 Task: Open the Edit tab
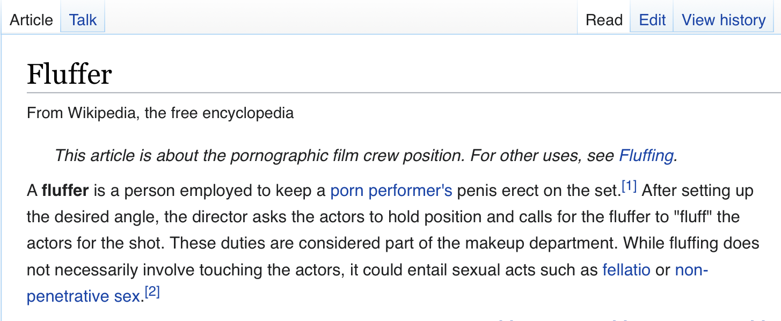[652, 20]
